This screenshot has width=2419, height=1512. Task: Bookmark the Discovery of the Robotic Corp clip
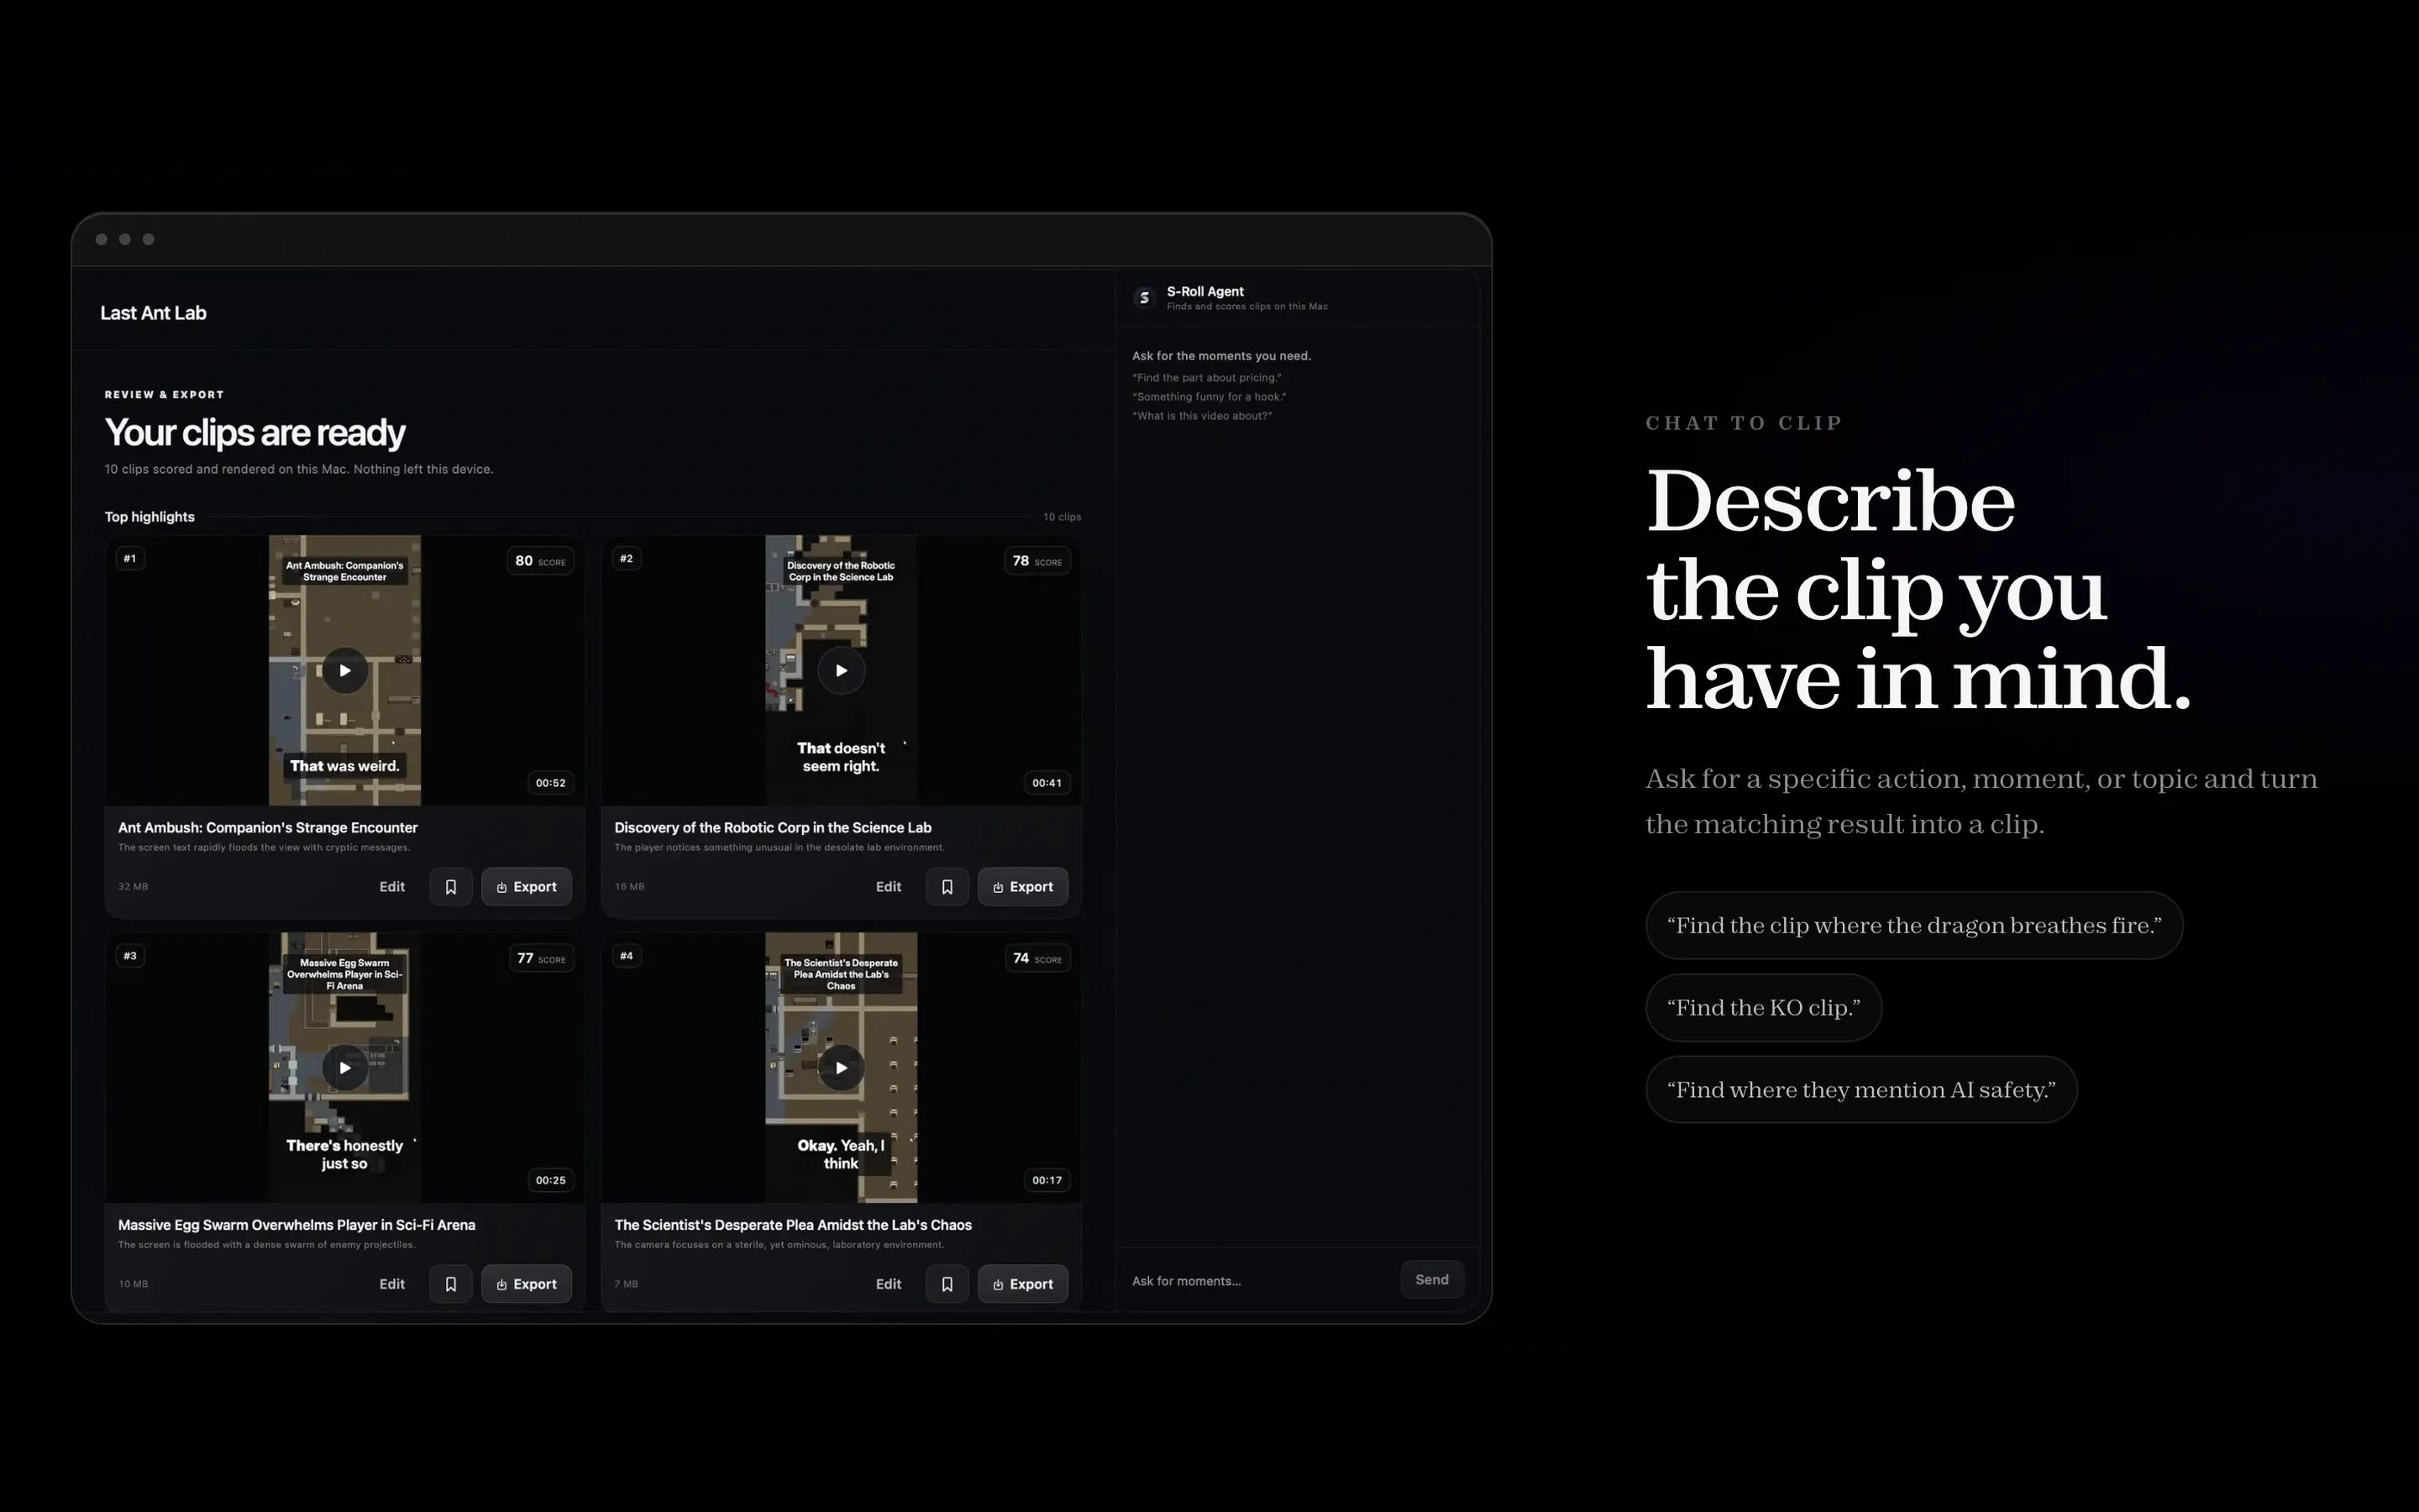(947, 887)
